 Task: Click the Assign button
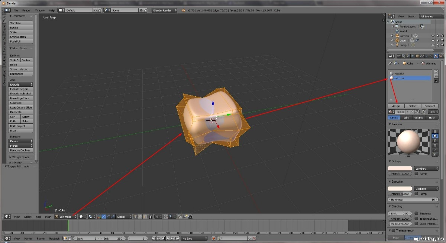point(396,106)
